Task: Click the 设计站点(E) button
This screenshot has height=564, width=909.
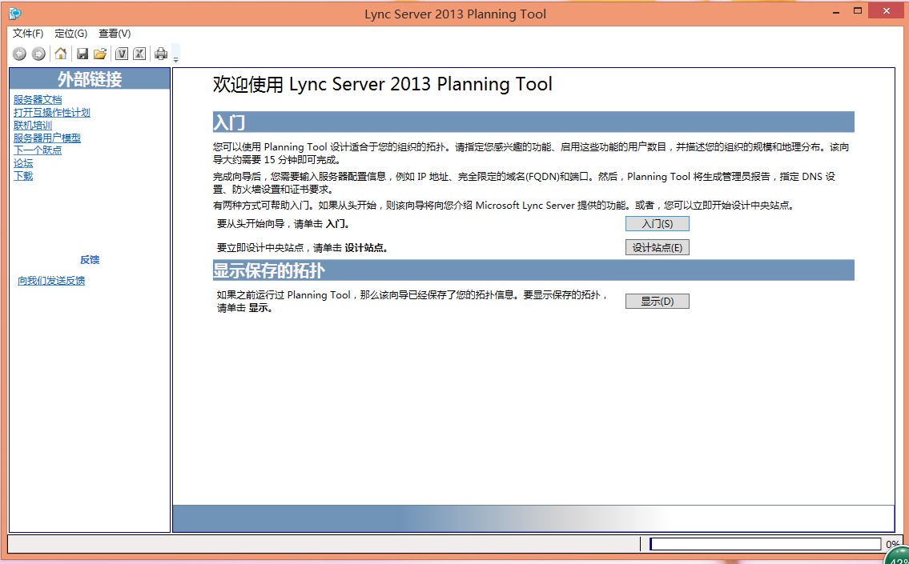Action: click(658, 248)
